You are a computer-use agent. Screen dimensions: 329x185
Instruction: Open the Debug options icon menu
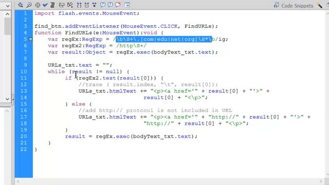coord(70,5)
